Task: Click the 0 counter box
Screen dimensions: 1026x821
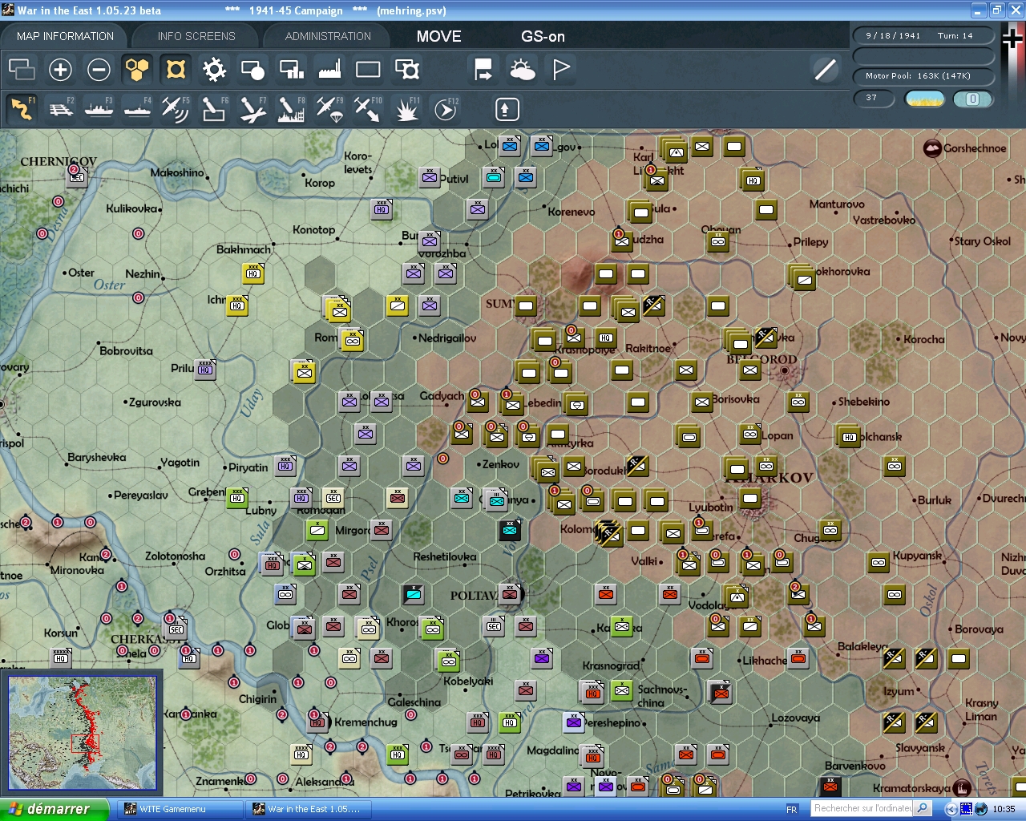Action: (x=972, y=99)
